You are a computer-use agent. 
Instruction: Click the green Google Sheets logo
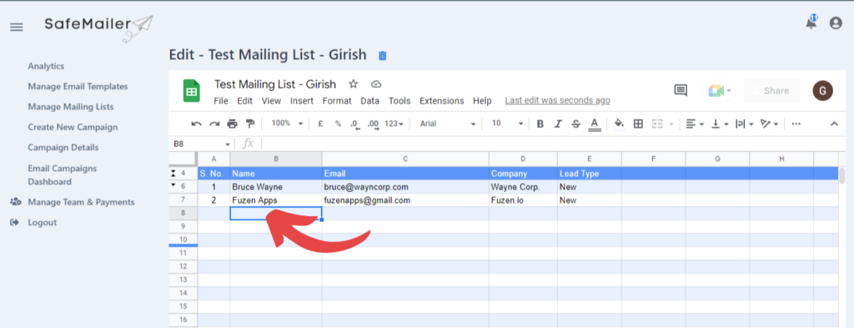pos(191,91)
